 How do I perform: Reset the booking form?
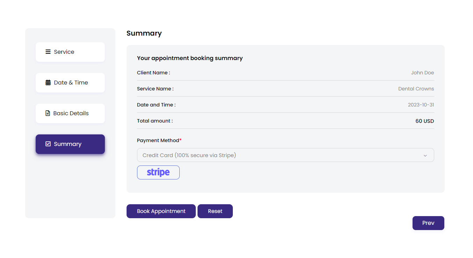(215, 211)
